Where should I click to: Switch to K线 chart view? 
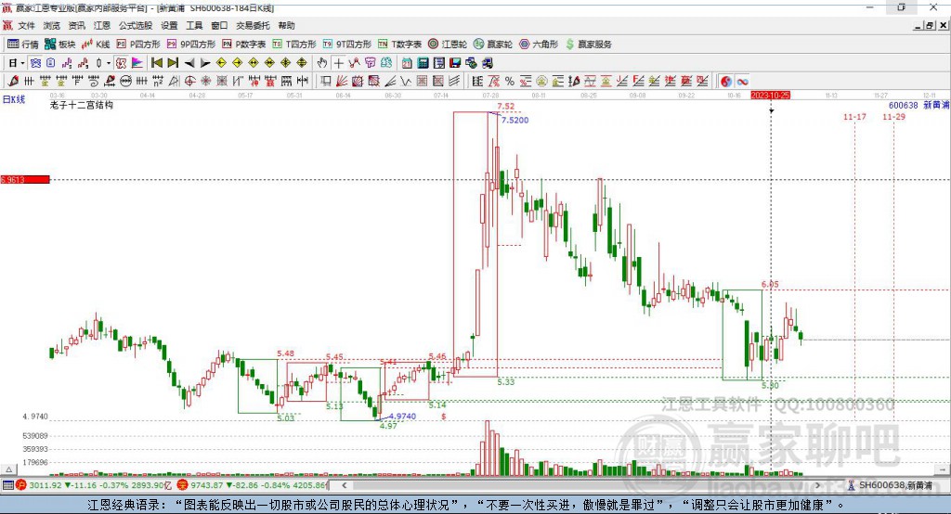pyautogui.click(x=96, y=45)
